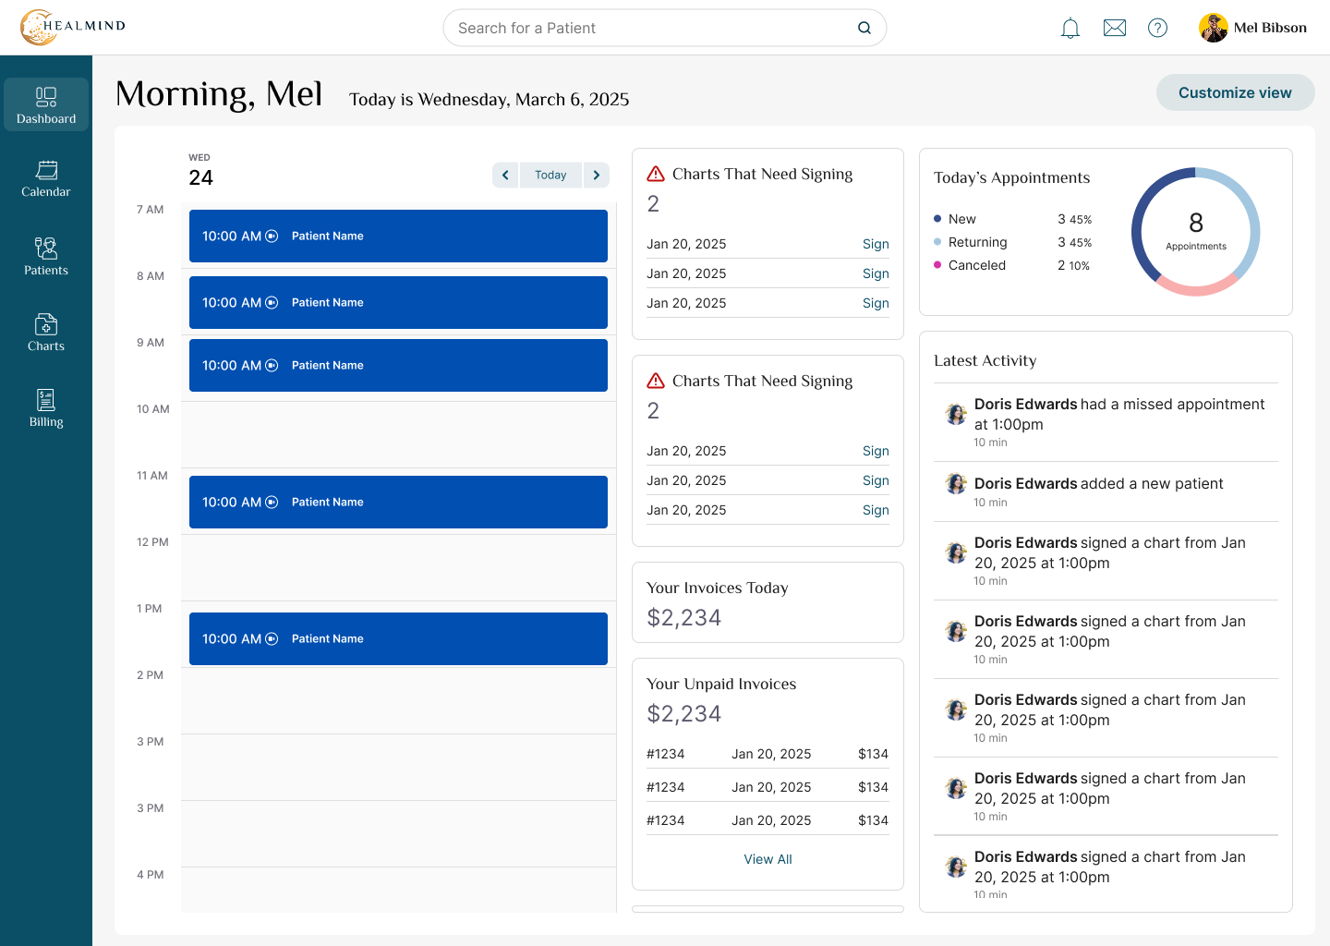Click the HealMind logo
This screenshot has height=946, width=1330.
[73, 27]
